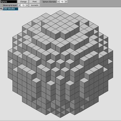121x121 pixels.
Task: Click the Show up to layer label
Action: [10, 5]
